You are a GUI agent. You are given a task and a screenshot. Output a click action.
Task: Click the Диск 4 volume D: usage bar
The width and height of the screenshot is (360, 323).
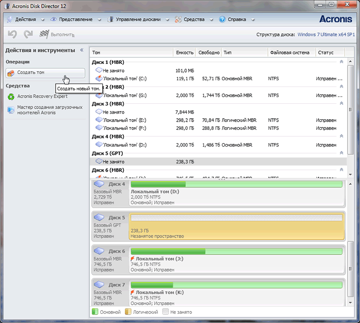[237, 184]
